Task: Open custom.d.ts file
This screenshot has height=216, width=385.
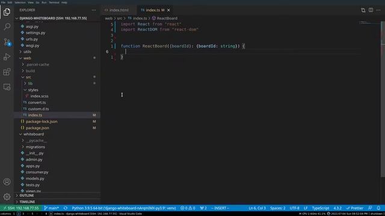Action: click(57, 109)
